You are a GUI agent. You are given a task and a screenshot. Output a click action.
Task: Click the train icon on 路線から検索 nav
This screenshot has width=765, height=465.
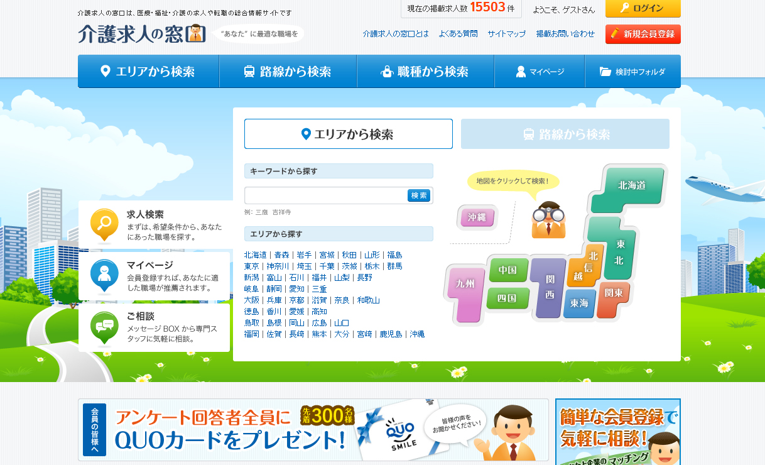coord(249,71)
